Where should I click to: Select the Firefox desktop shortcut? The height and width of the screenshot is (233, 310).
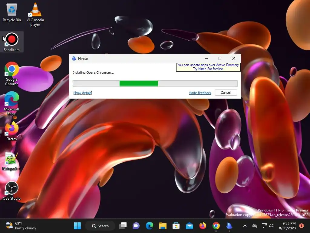[12, 131]
